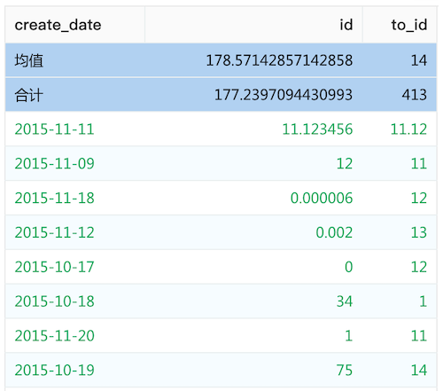
Task: Click the id value 0.000006
Action: 322,198
